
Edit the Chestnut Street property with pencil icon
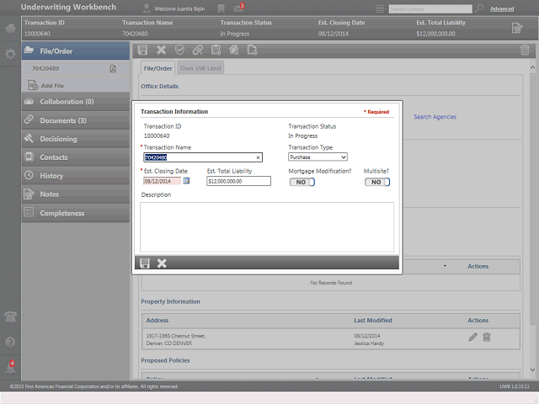[473, 337]
